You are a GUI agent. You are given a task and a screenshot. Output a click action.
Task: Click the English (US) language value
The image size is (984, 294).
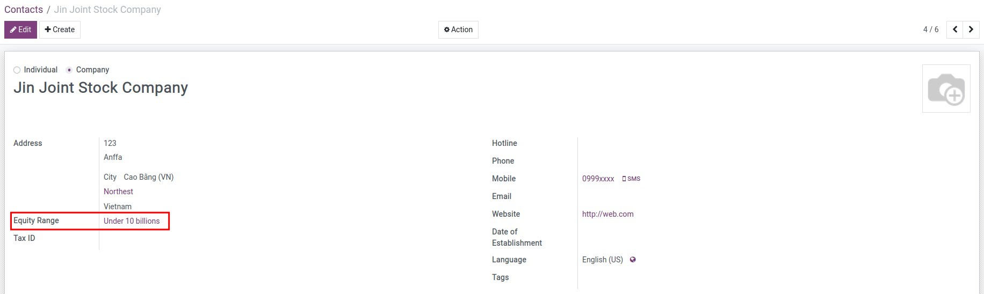point(602,260)
